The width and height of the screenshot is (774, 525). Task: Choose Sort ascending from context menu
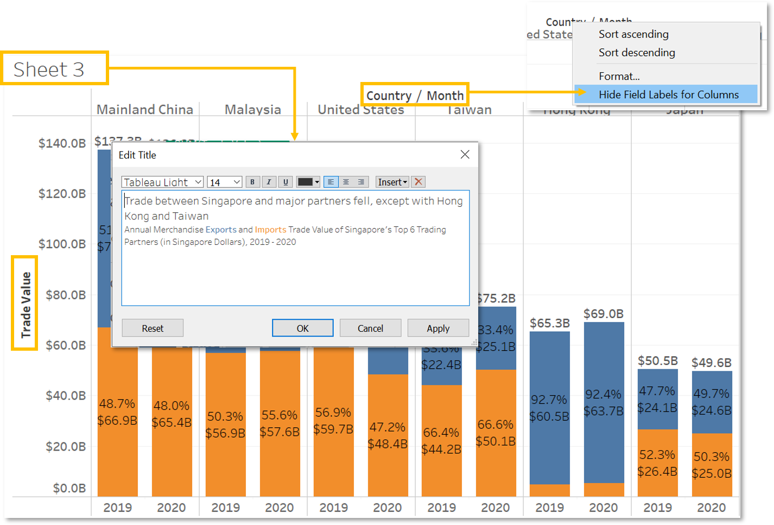coord(633,34)
